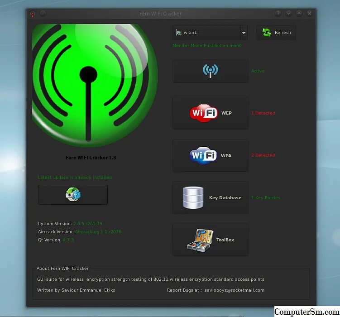This screenshot has width=340, height=317.
Task: Click the update installer icon button
Action: point(73,195)
